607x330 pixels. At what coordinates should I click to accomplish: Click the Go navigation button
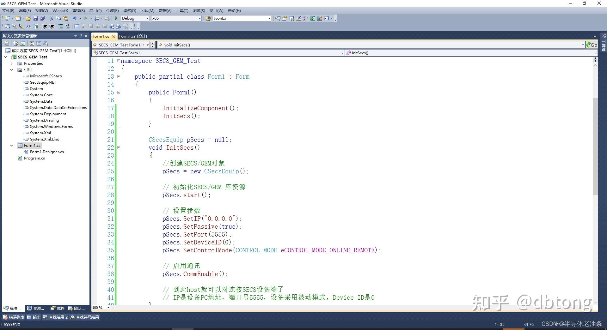click(x=592, y=45)
